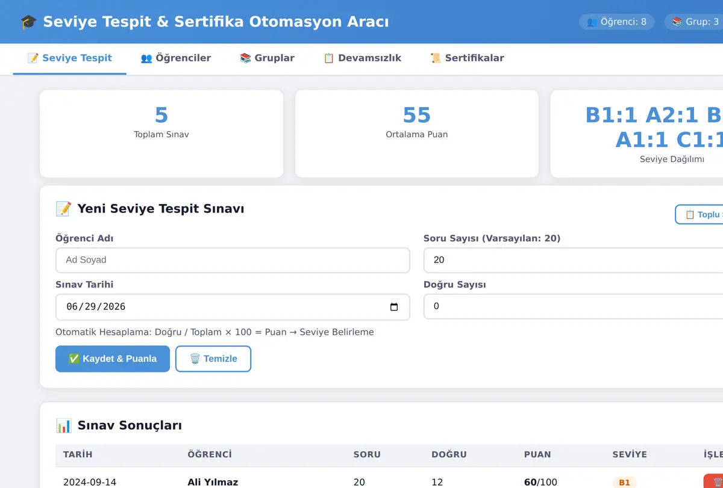The image size is (723, 488).
Task: Click the Sınav Tarihi date field
Action: 233,307
